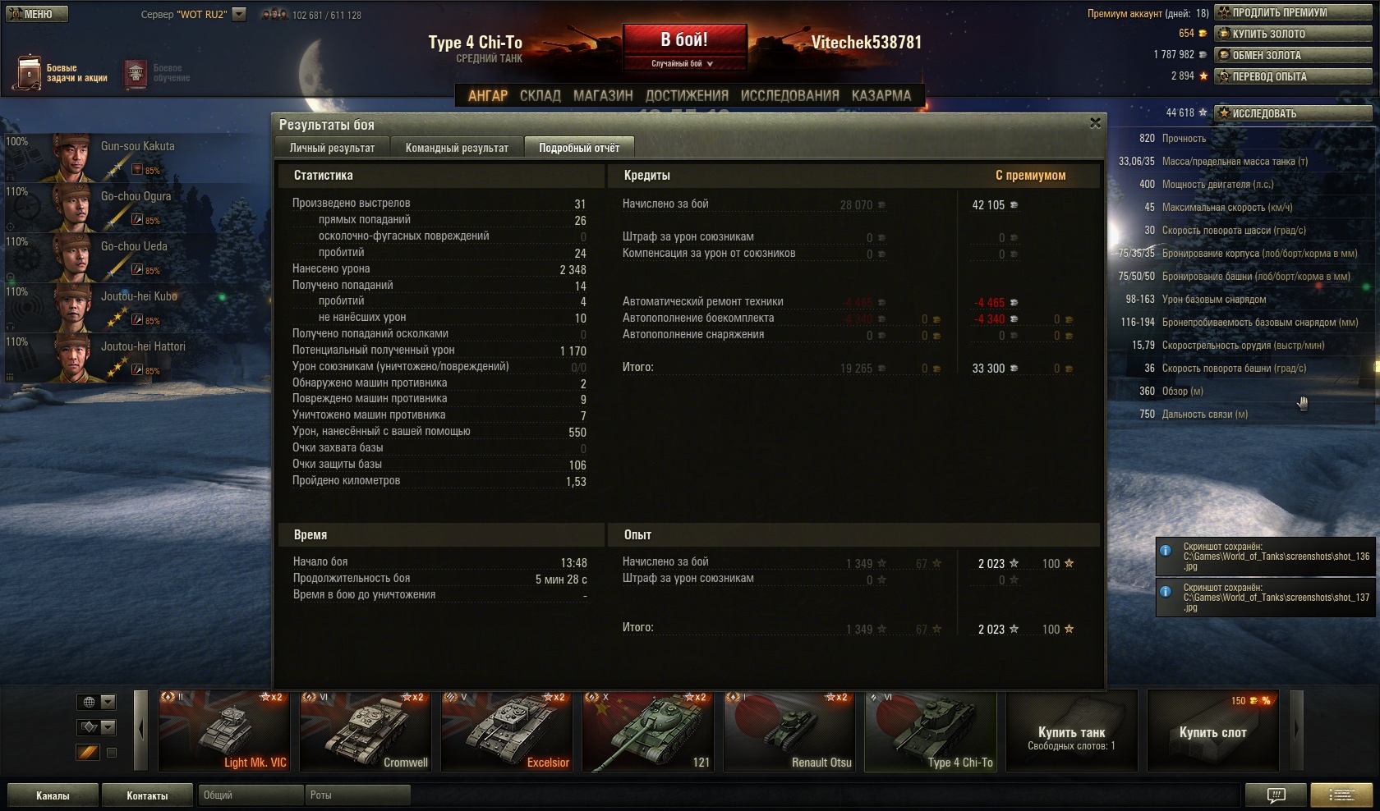Click the 85% skill icon for Joutou-hei Kubo
Image resolution: width=1380 pixels, height=811 pixels.
coord(137,320)
